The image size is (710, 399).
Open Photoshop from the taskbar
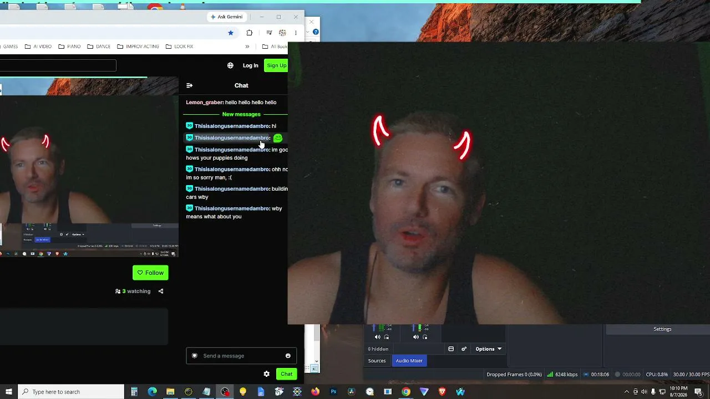coord(333,392)
